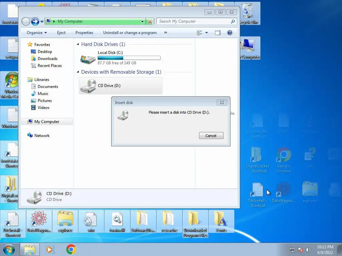Viewport: 342px width, 256px height.
Task: Select the Downloaded Program Files folder
Action: coord(195,224)
